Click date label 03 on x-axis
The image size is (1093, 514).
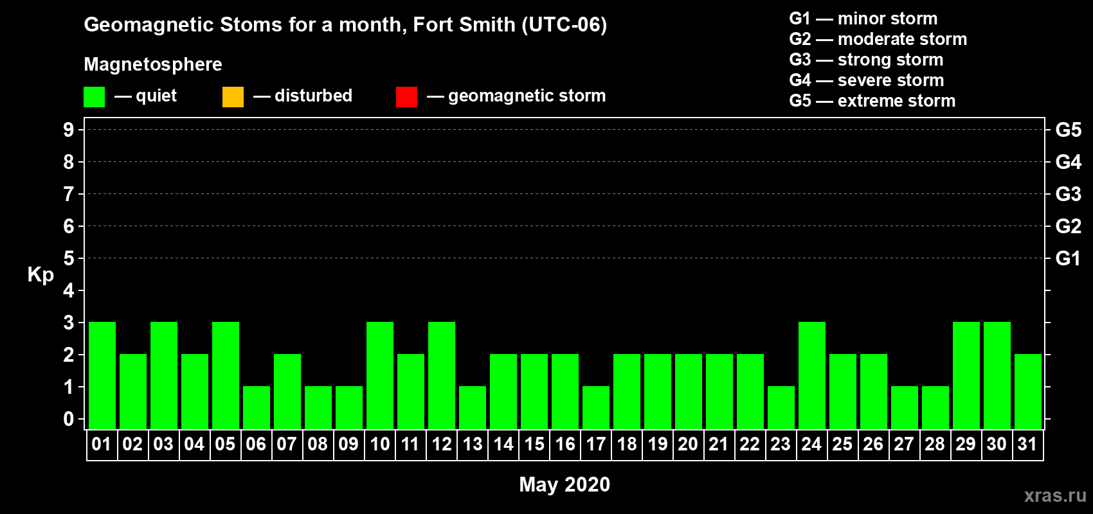point(163,445)
